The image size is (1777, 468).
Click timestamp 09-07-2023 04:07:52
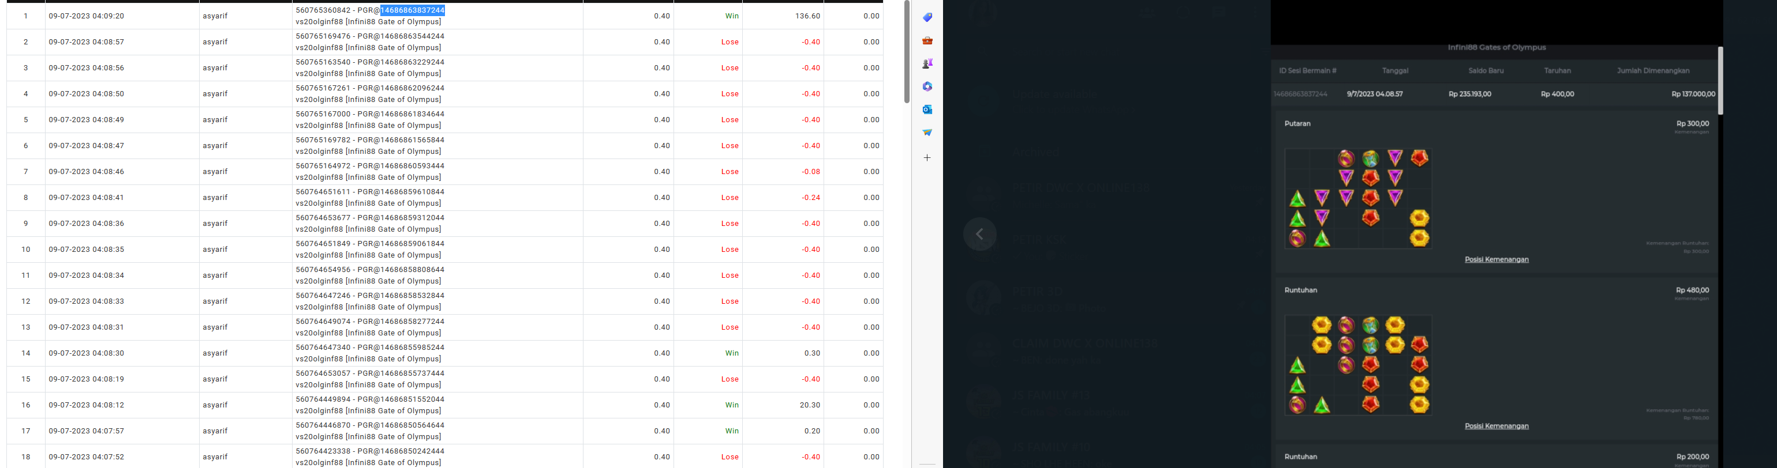click(86, 457)
